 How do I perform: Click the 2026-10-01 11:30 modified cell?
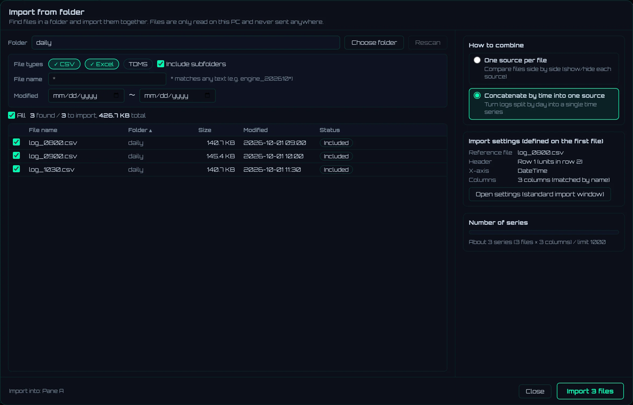pos(272,170)
